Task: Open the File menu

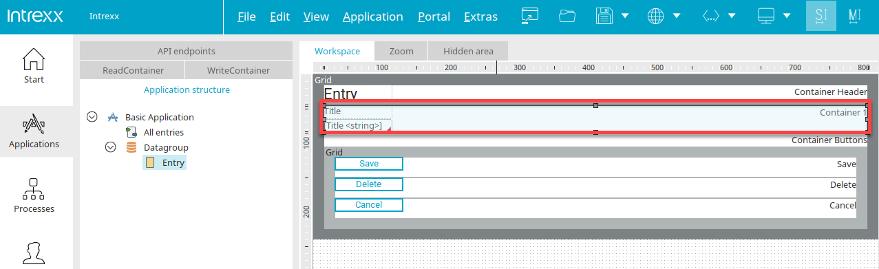Action: [246, 17]
